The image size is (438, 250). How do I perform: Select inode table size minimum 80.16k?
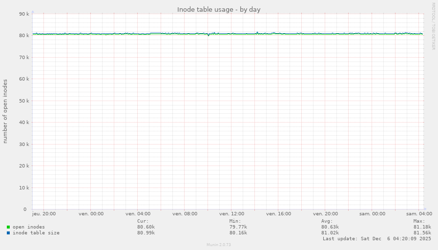[x=238, y=233]
